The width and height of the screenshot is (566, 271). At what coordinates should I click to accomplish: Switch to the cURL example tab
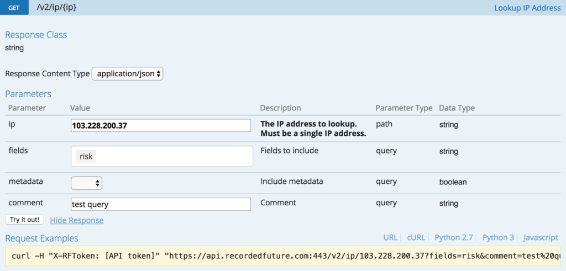416,237
